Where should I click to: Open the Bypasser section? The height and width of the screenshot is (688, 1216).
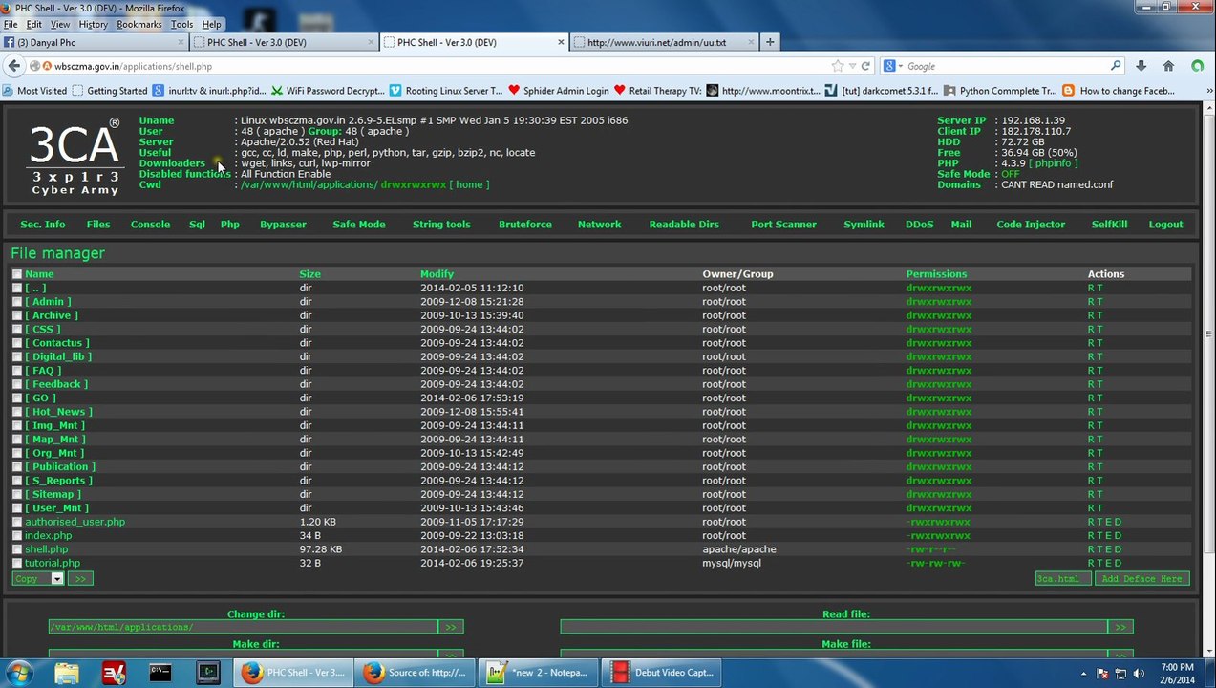(x=283, y=225)
